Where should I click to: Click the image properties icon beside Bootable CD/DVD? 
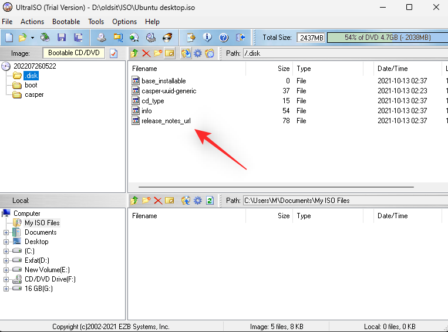point(114,53)
